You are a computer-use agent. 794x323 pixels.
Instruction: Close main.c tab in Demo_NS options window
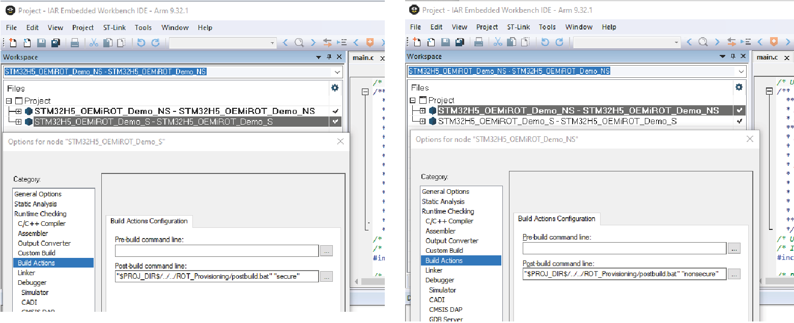click(x=787, y=57)
